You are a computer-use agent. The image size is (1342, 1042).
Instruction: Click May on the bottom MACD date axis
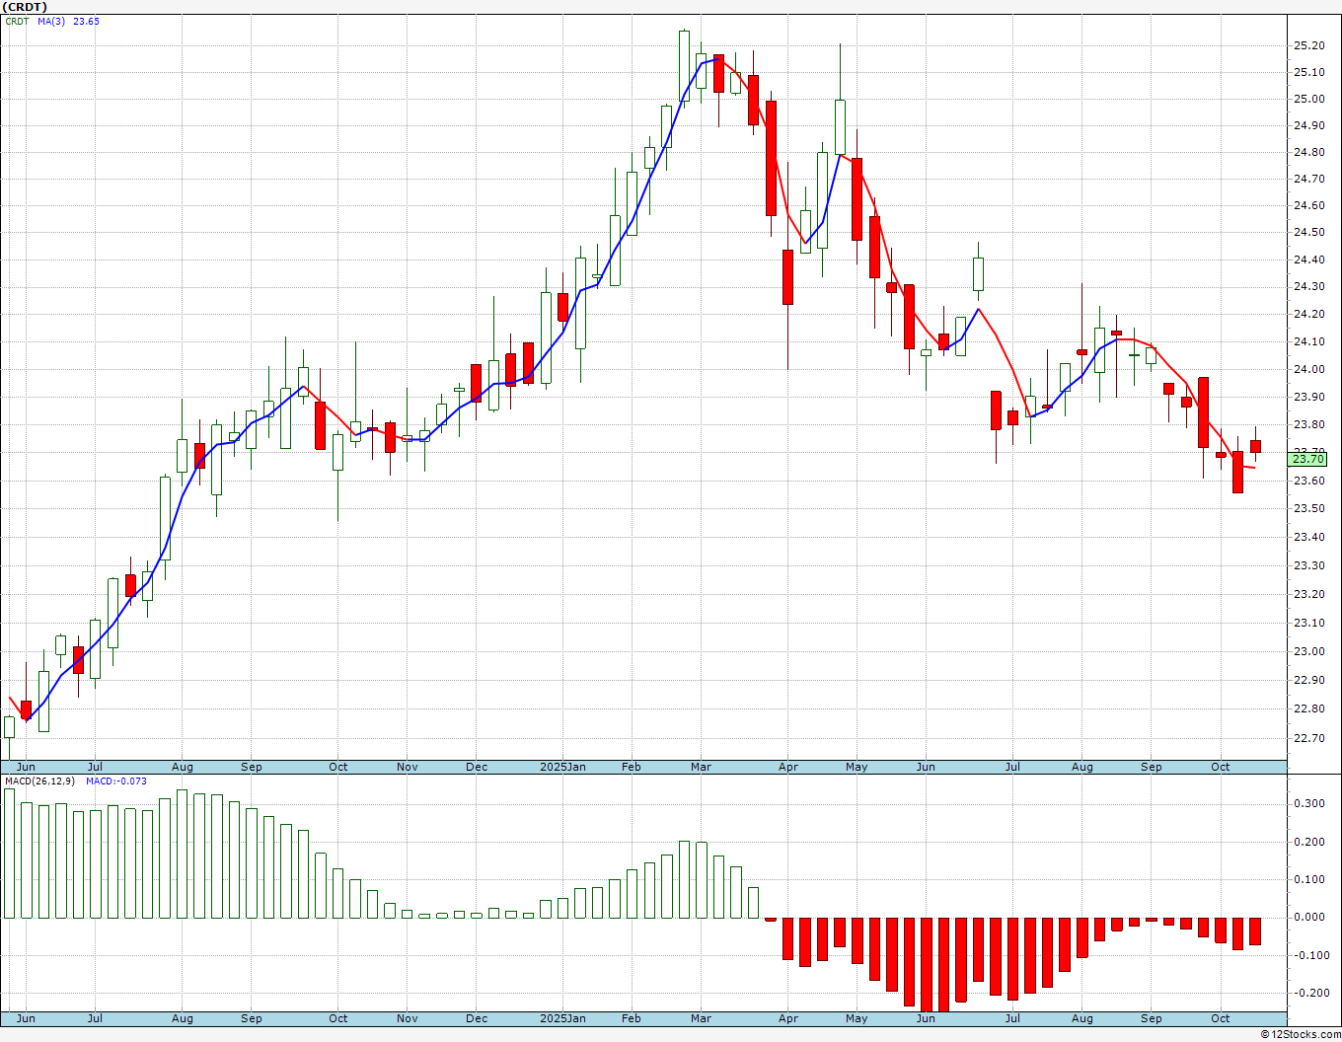pos(857,1018)
